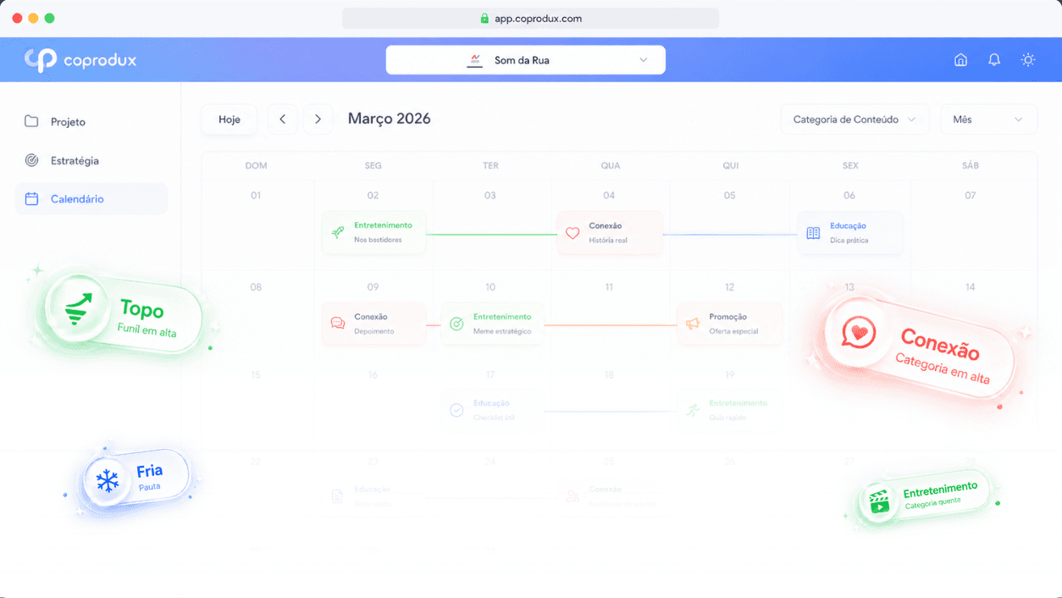Select day 07 in the calendar
The width and height of the screenshot is (1062, 598).
pos(971,196)
